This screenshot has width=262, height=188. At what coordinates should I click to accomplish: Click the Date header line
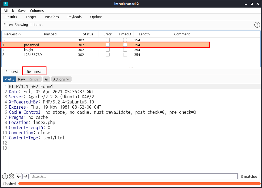(51, 92)
